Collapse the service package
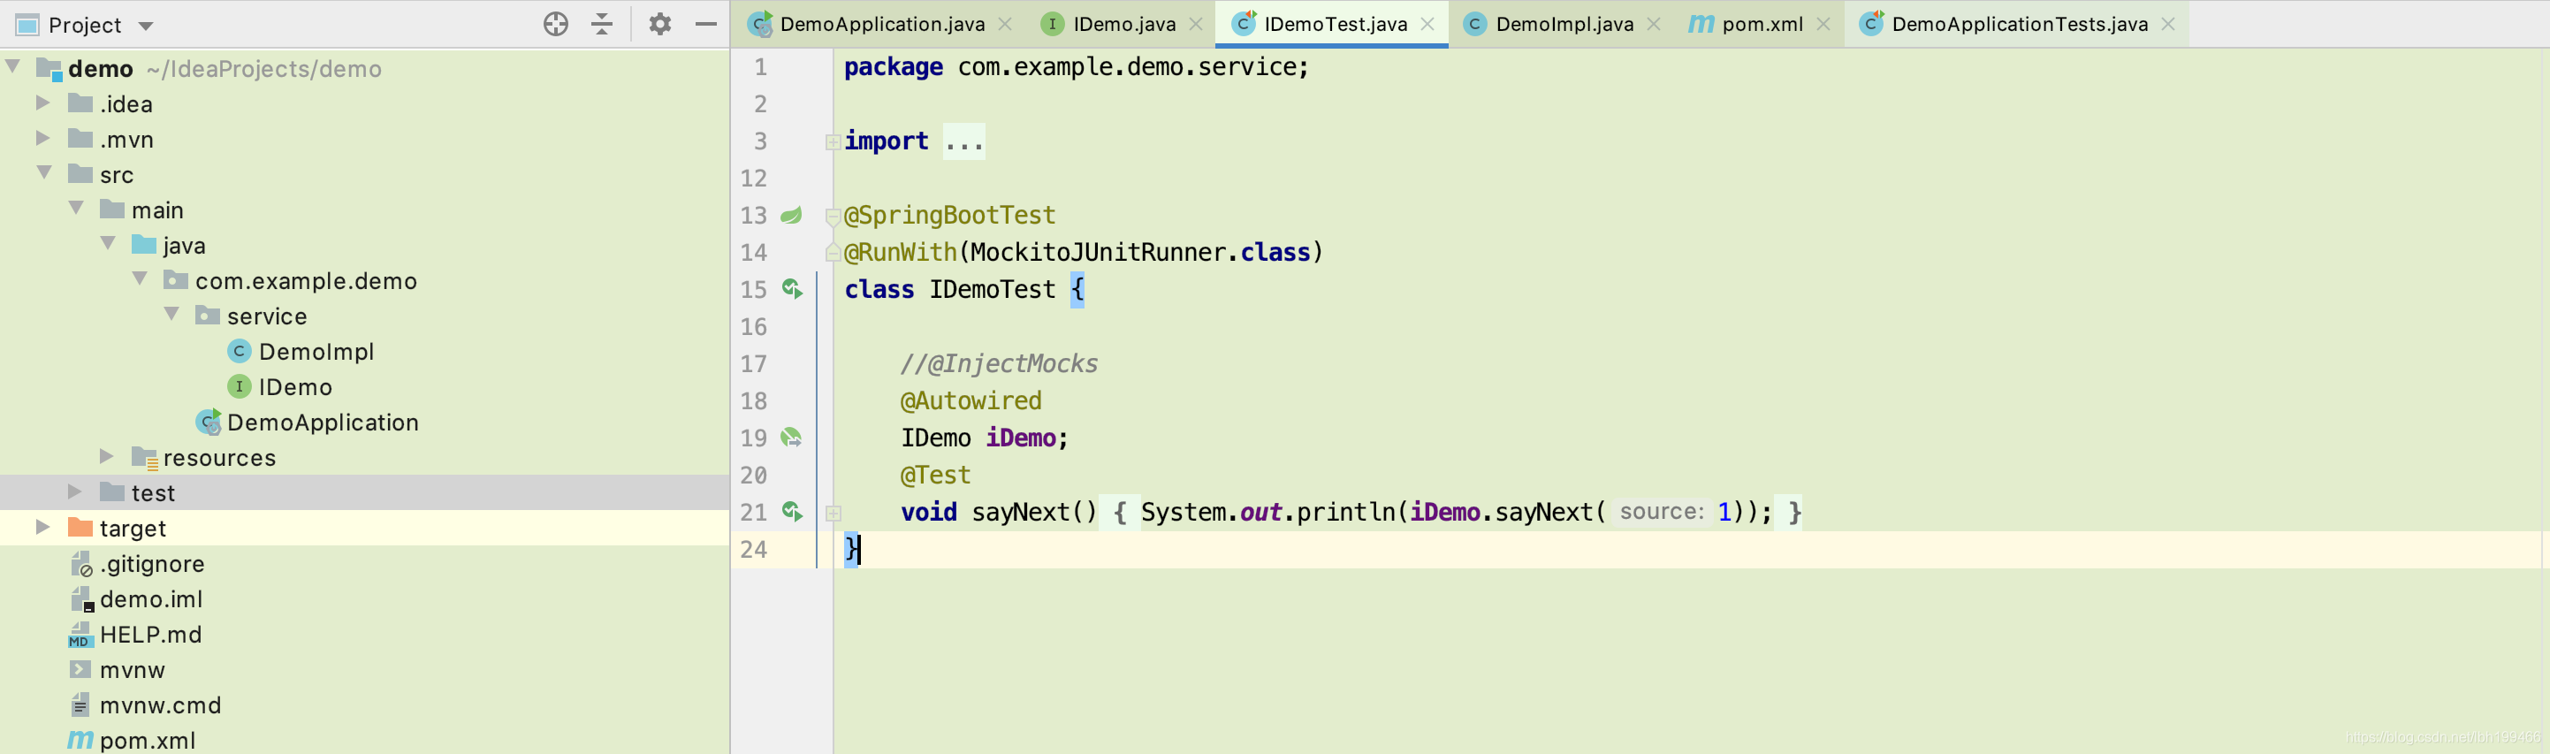The image size is (2550, 754). tap(171, 314)
